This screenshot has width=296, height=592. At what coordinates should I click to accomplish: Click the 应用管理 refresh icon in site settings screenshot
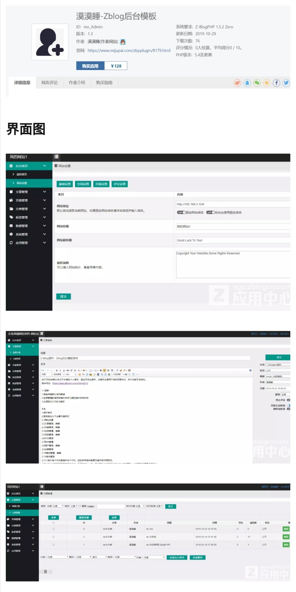pyautogui.click(x=11, y=243)
